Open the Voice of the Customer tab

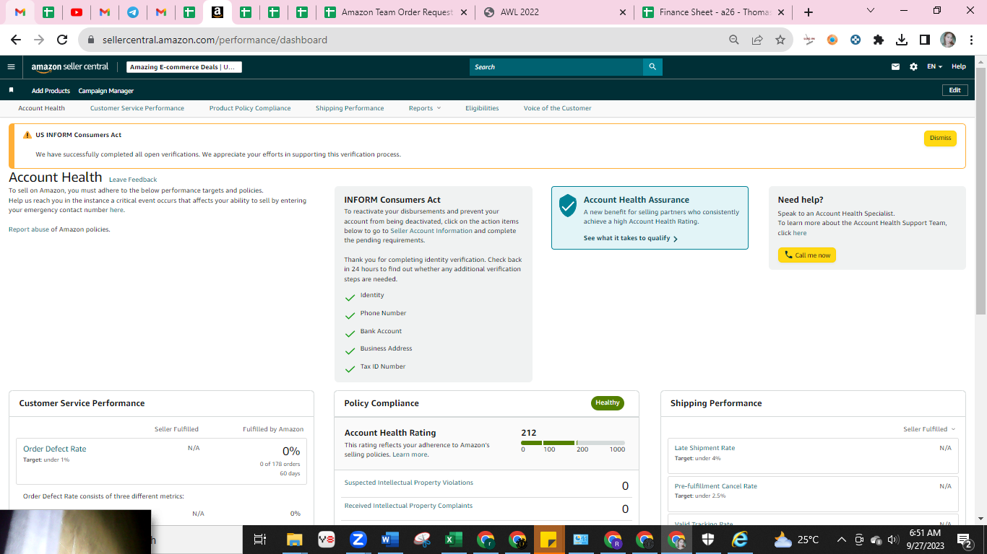tap(558, 108)
